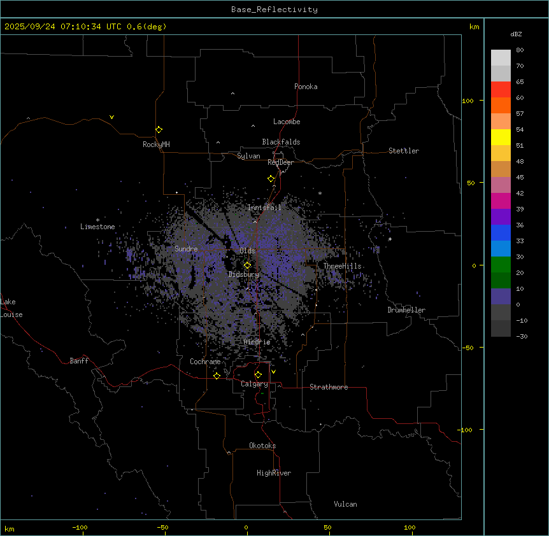
Task: Click the asterisk marker above Limestone label
Action: (97, 220)
